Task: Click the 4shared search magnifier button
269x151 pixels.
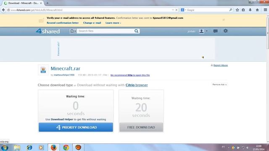Action: [136, 31]
